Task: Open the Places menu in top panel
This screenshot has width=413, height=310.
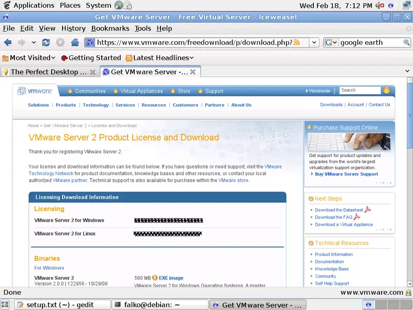Action: (x=70, y=5)
